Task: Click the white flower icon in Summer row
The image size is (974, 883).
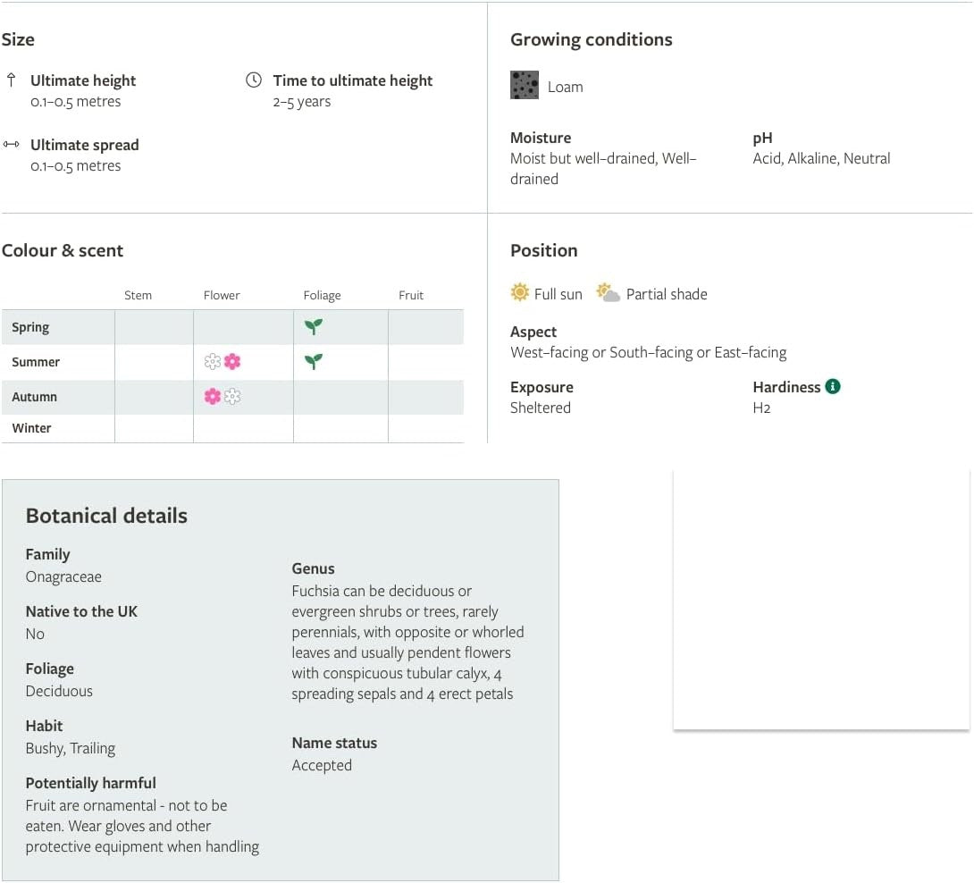Action: click(x=213, y=362)
